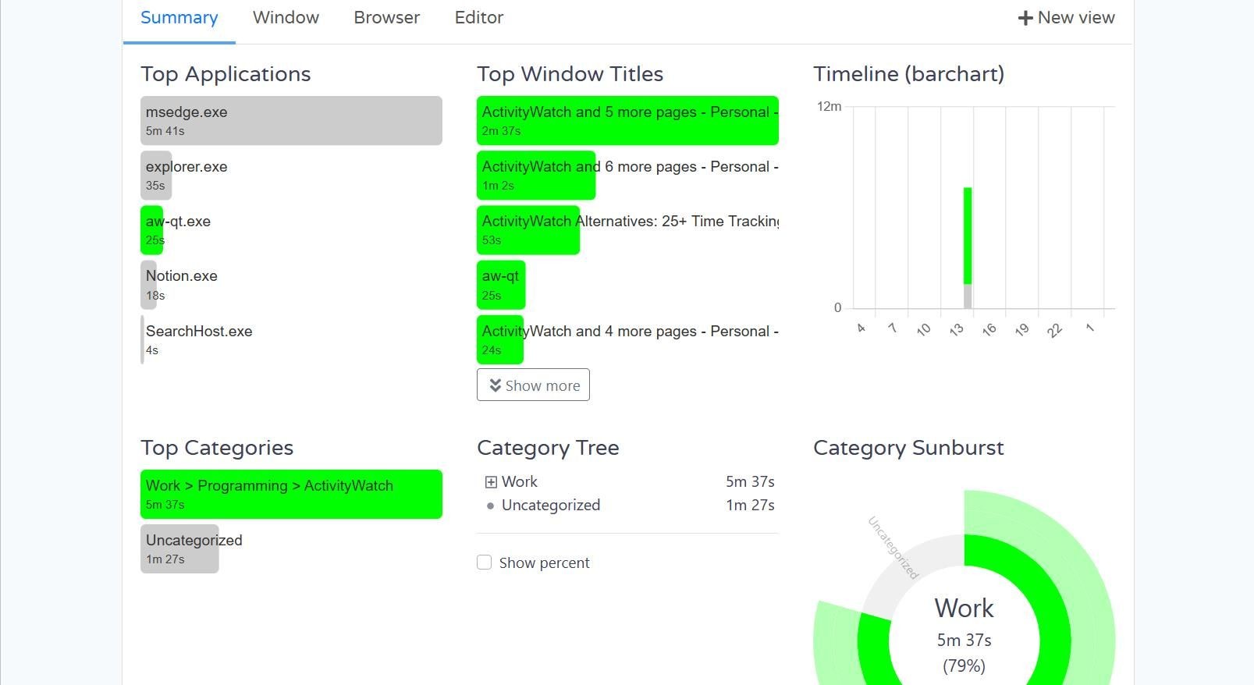Add a New view

[1066, 18]
